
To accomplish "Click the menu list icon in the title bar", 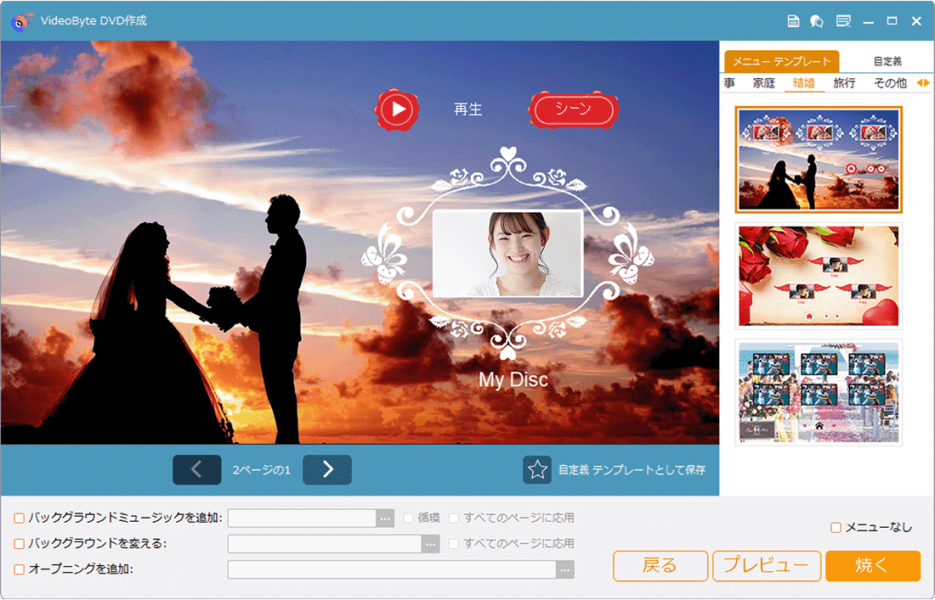I will click(x=843, y=20).
